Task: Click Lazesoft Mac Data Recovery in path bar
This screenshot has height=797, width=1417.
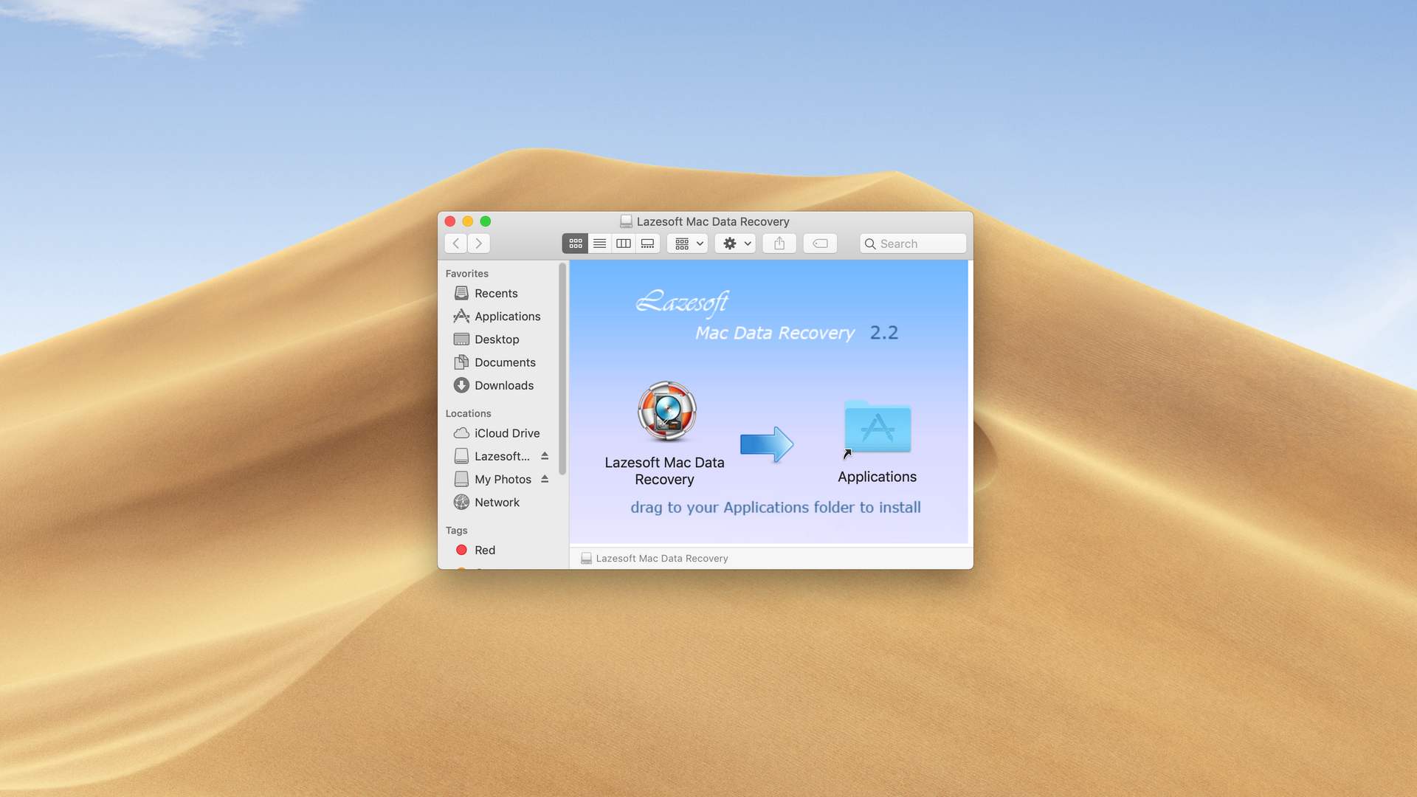Action: [655, 559]
